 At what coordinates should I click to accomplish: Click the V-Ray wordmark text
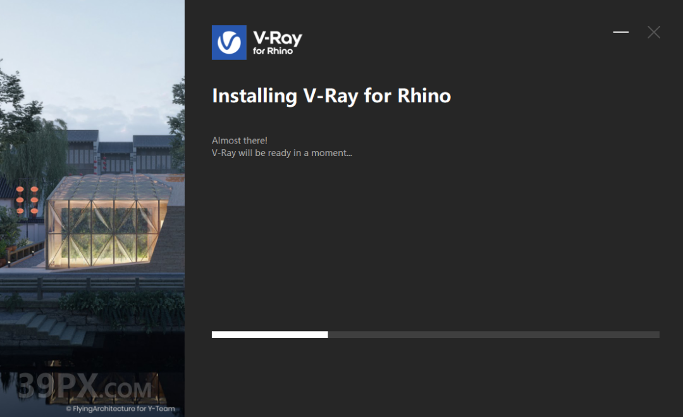(x=278, y=38)
